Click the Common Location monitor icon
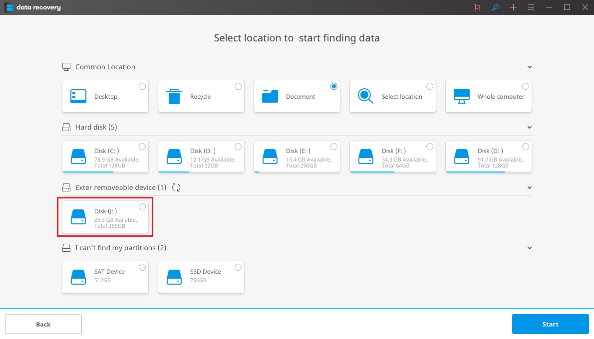 [x=66, y=67]
